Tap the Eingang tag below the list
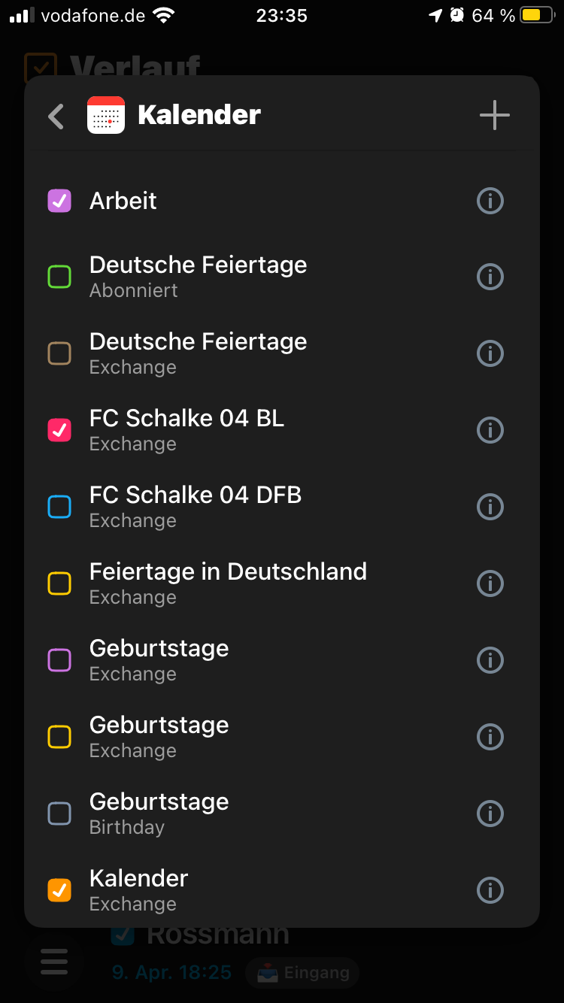Screen dimensions: 564x1003 coord(302,973)
